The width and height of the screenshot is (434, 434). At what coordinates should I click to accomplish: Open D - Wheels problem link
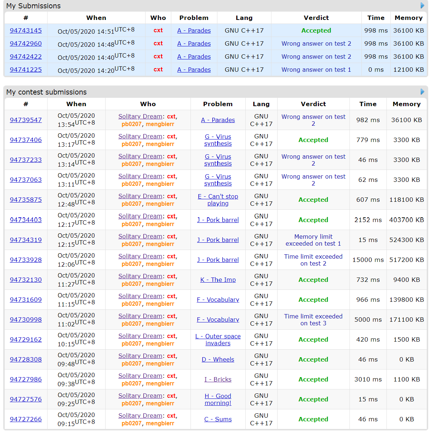pyautogui.click(x=218, y=360)
